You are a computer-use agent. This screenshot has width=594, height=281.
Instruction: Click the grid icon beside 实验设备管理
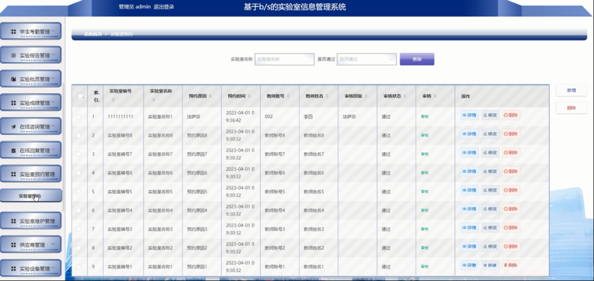click(x=13, y=269)
